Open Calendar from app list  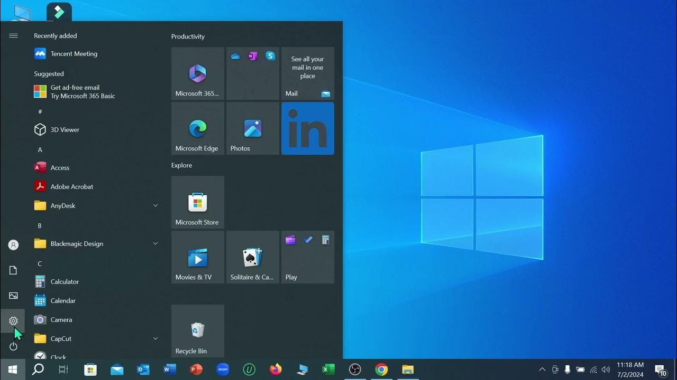tap(96, 301)
